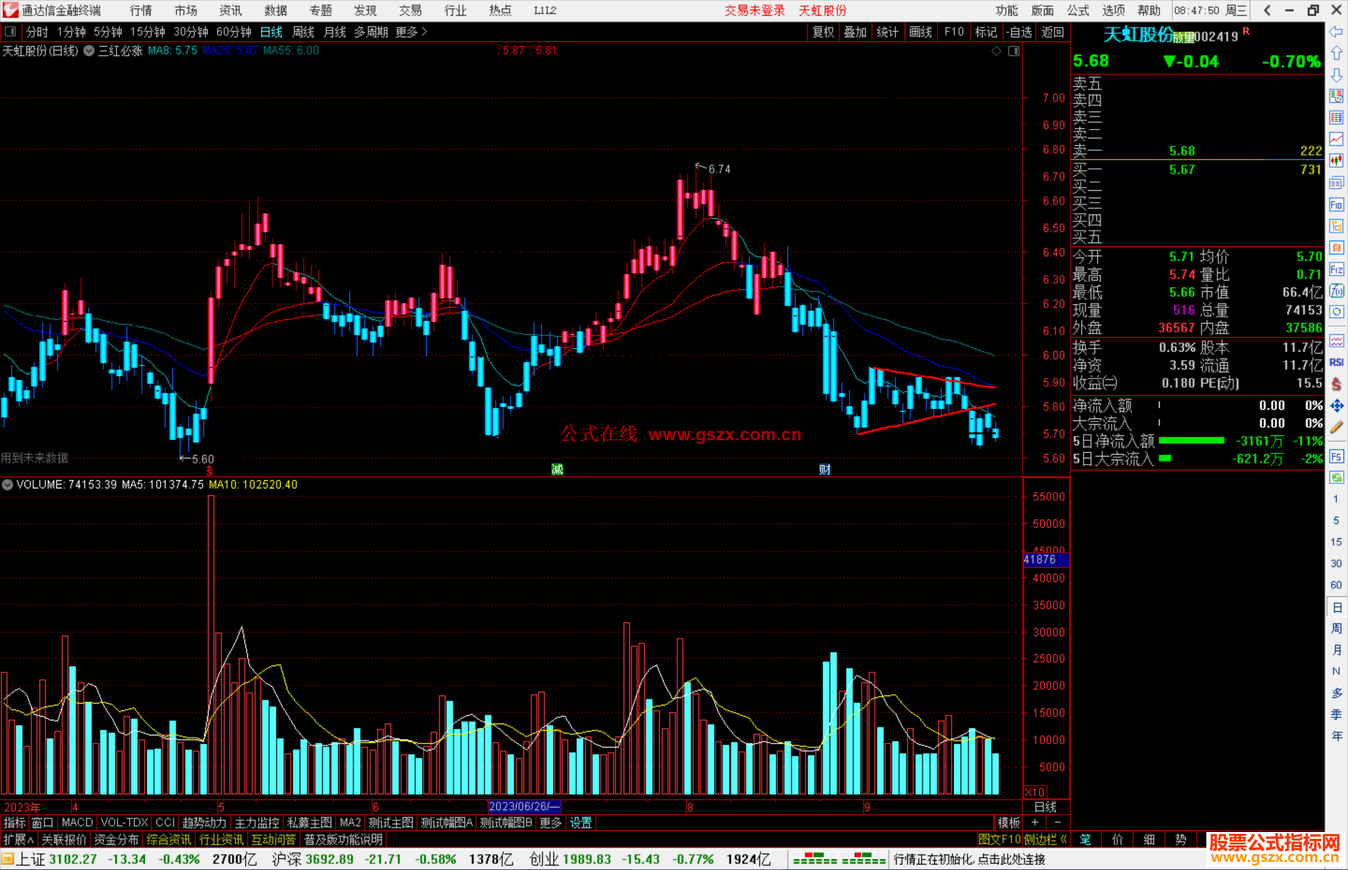Click the RSI indicator sidebar icon
Viewport: 1348px width, 870px height.
[1336, 362]
